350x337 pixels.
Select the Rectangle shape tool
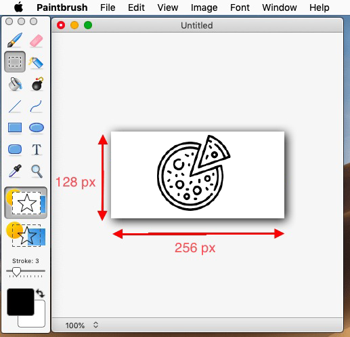click(x=15, y=127)
